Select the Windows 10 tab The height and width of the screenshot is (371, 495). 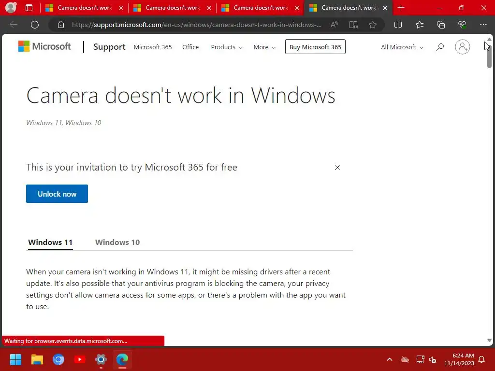point(117,243)
